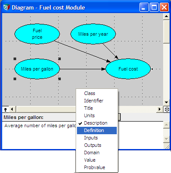
Task: Click the Miles per gallon attribute label
Action: [24, 117]
